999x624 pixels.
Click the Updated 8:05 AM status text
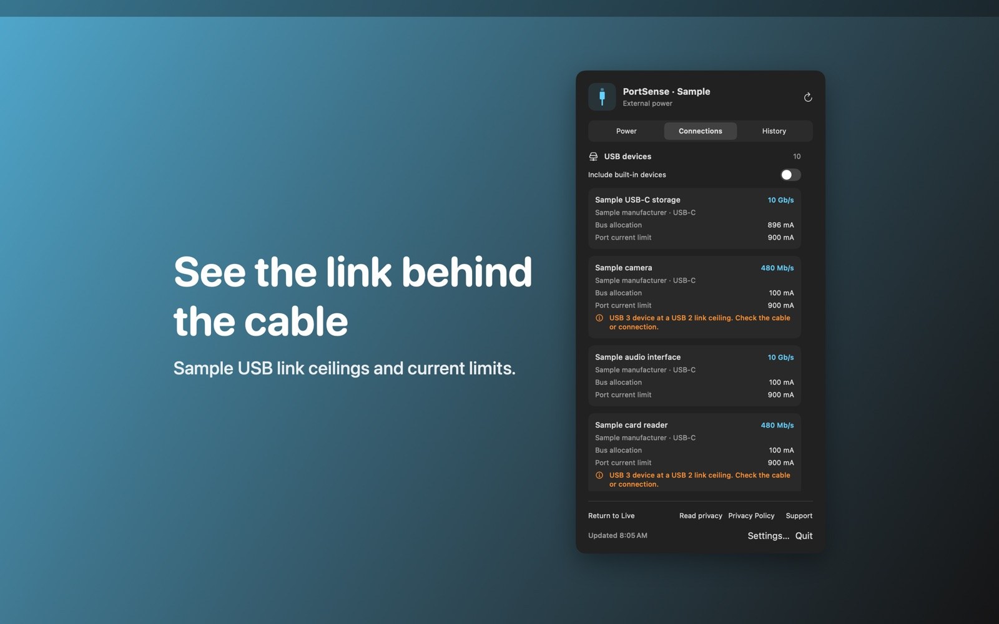coord(618,535)
